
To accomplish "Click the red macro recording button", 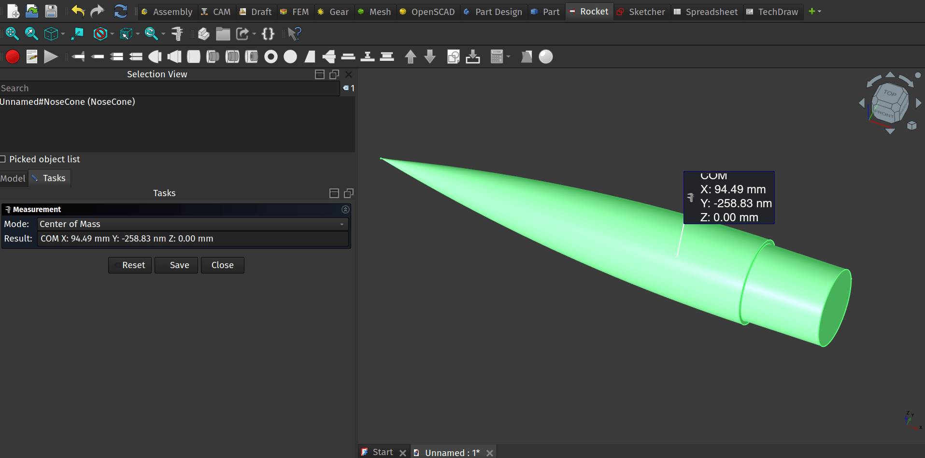I will click(x=13, y=57).
